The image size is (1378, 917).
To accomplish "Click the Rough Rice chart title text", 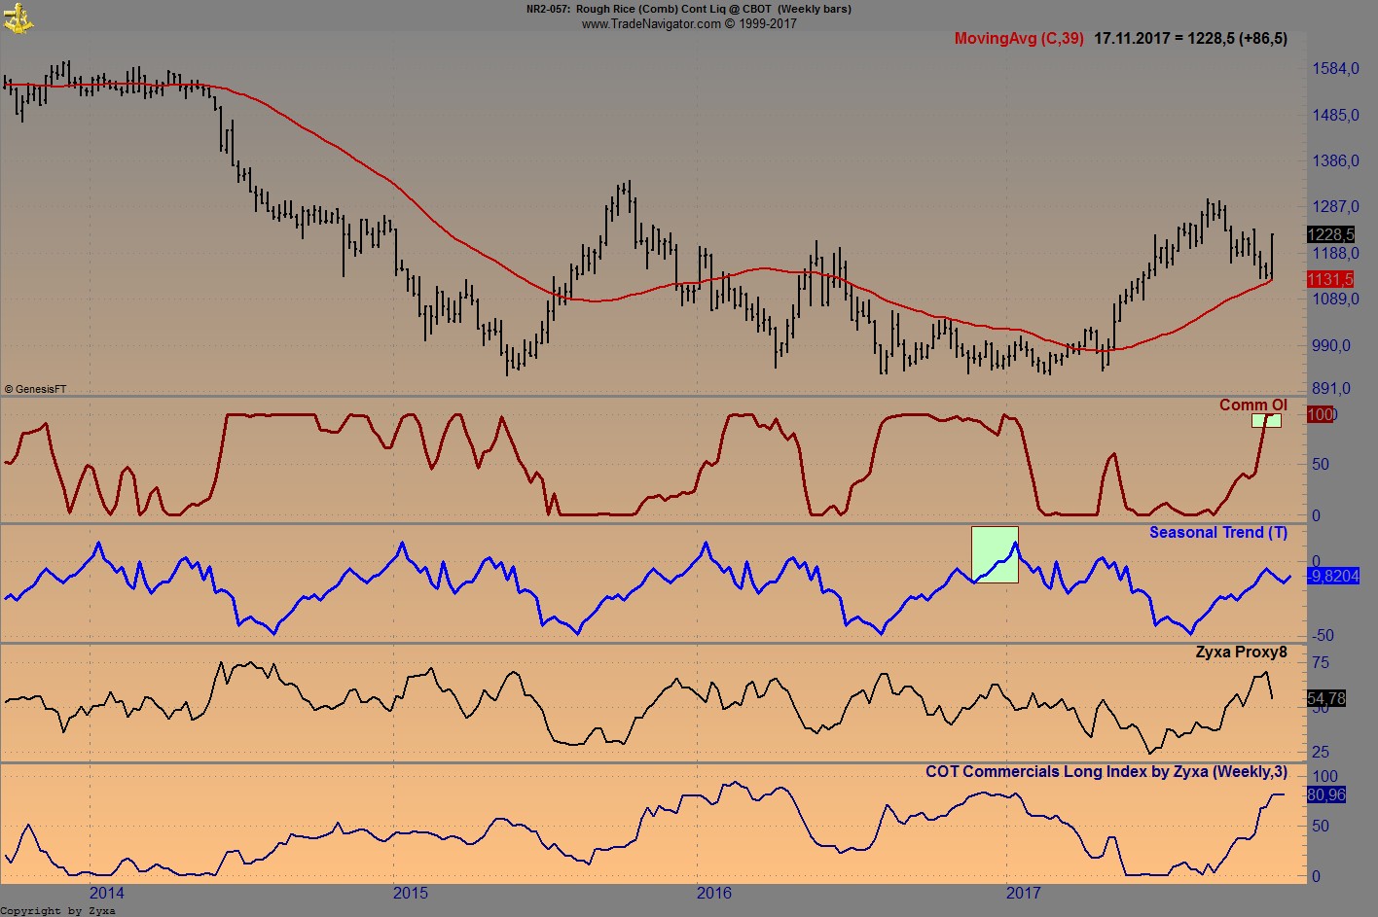I will (688, 9).
